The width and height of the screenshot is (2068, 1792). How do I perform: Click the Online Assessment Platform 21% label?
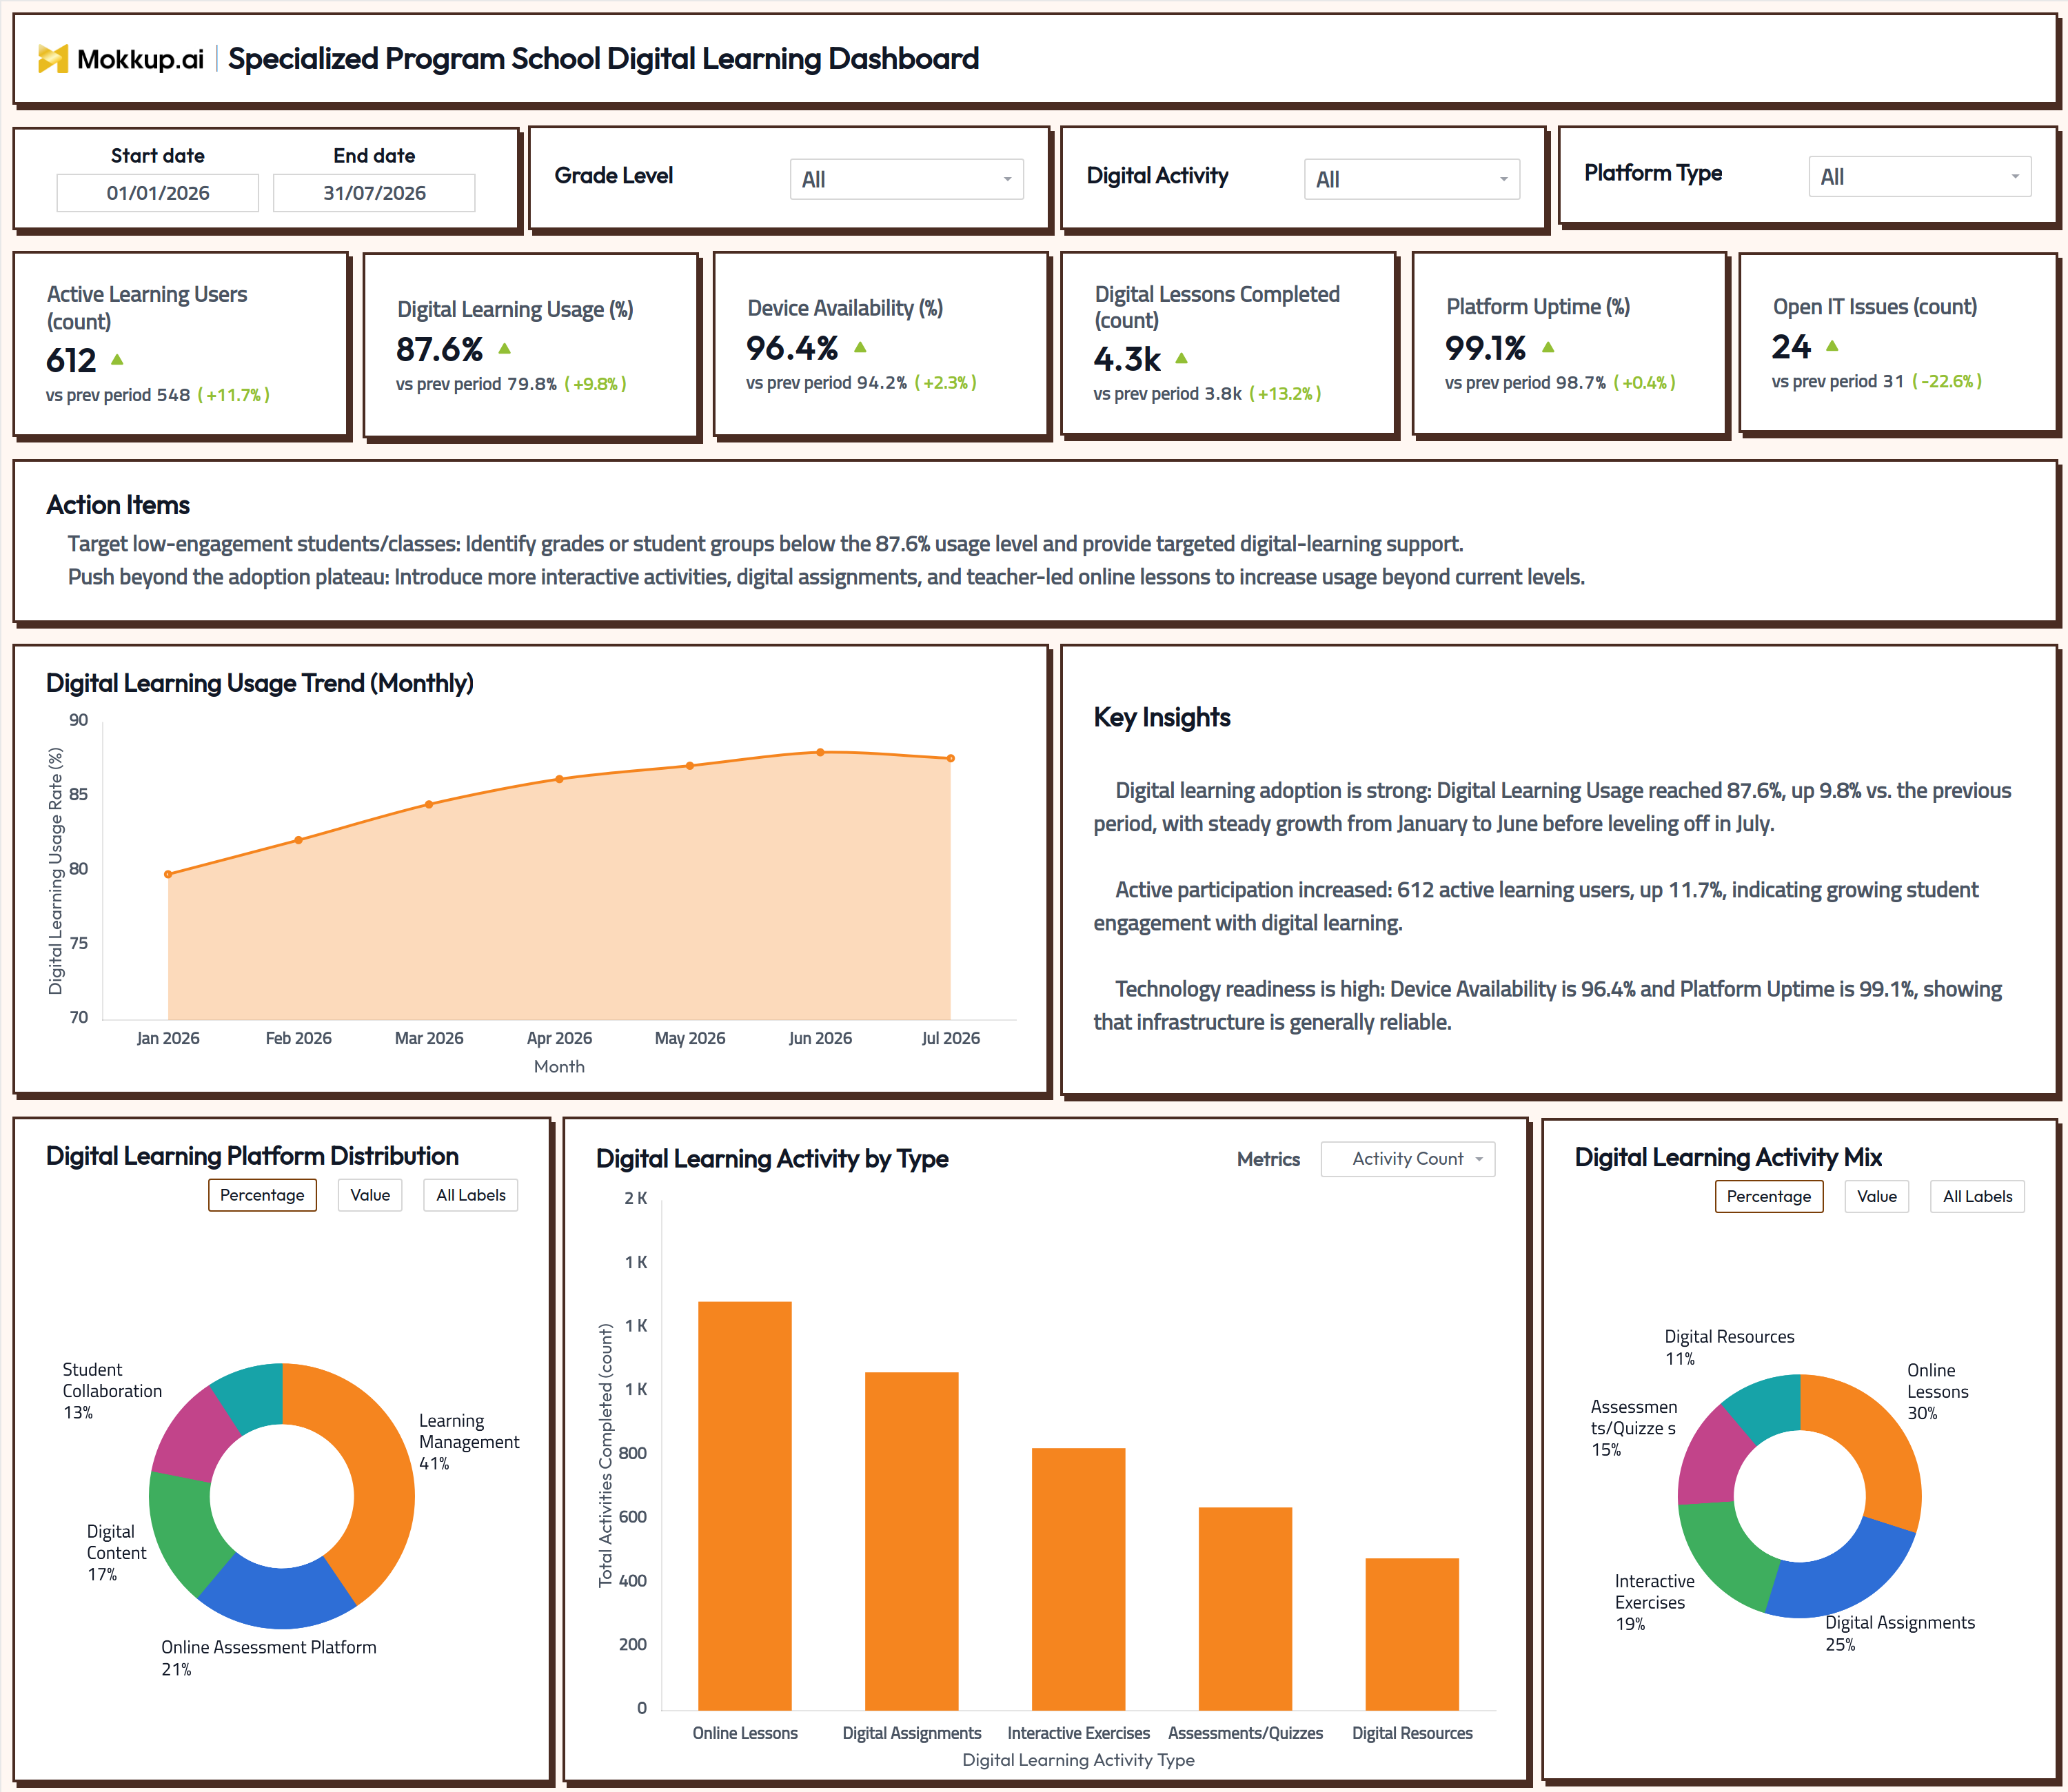[x=268, y=1657]
